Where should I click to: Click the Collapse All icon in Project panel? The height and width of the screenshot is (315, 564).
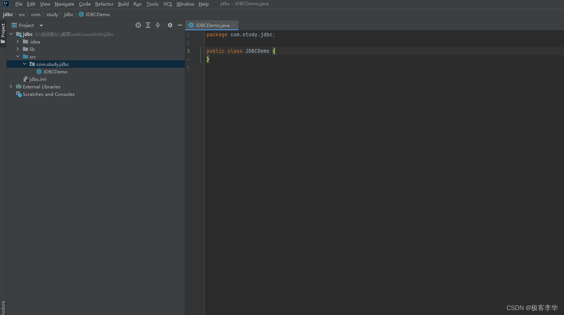tap(158, 25)
